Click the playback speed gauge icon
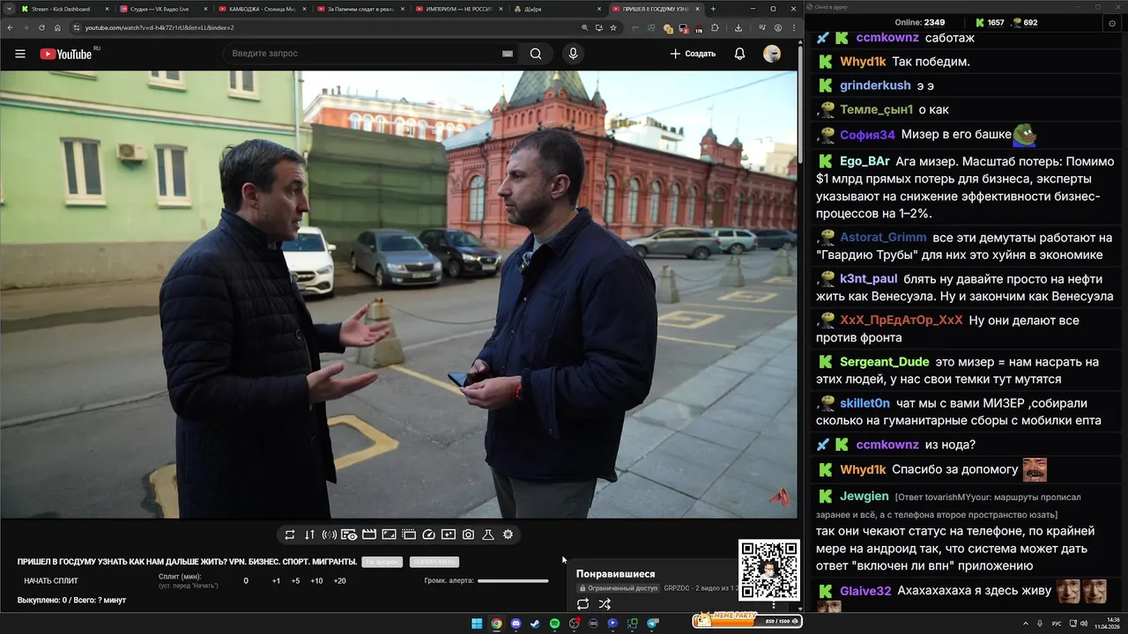Viewport: 1128px width, 634px height. coord(429,534)
